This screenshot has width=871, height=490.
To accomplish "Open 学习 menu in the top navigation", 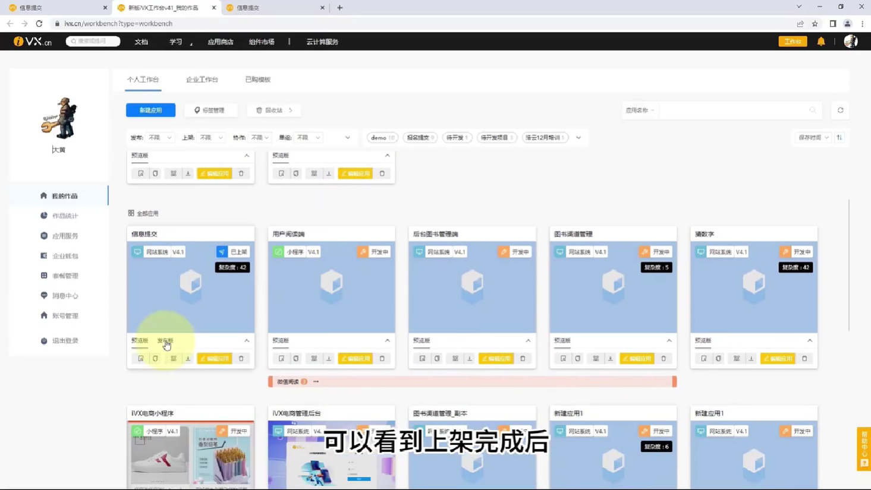I will 176,42.
